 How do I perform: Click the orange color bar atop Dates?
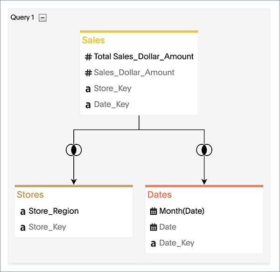pyautogui.click(x=204, y=186)
